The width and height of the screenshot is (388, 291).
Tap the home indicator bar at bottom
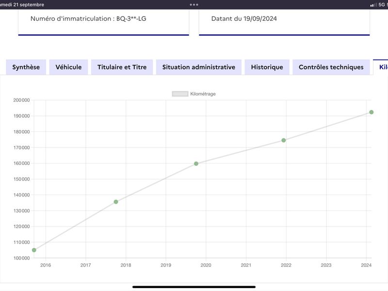[194, 287]
